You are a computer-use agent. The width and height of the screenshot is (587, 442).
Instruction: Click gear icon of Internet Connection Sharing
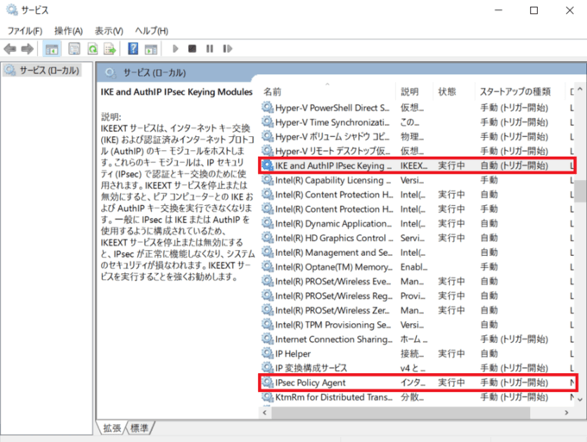click(x=268, y=339)
